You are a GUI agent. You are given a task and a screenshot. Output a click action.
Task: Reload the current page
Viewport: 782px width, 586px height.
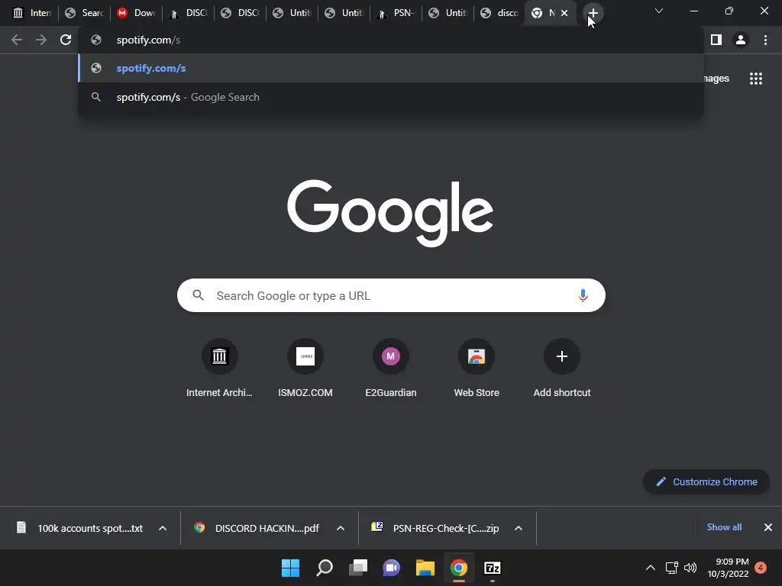pos(66,40)
